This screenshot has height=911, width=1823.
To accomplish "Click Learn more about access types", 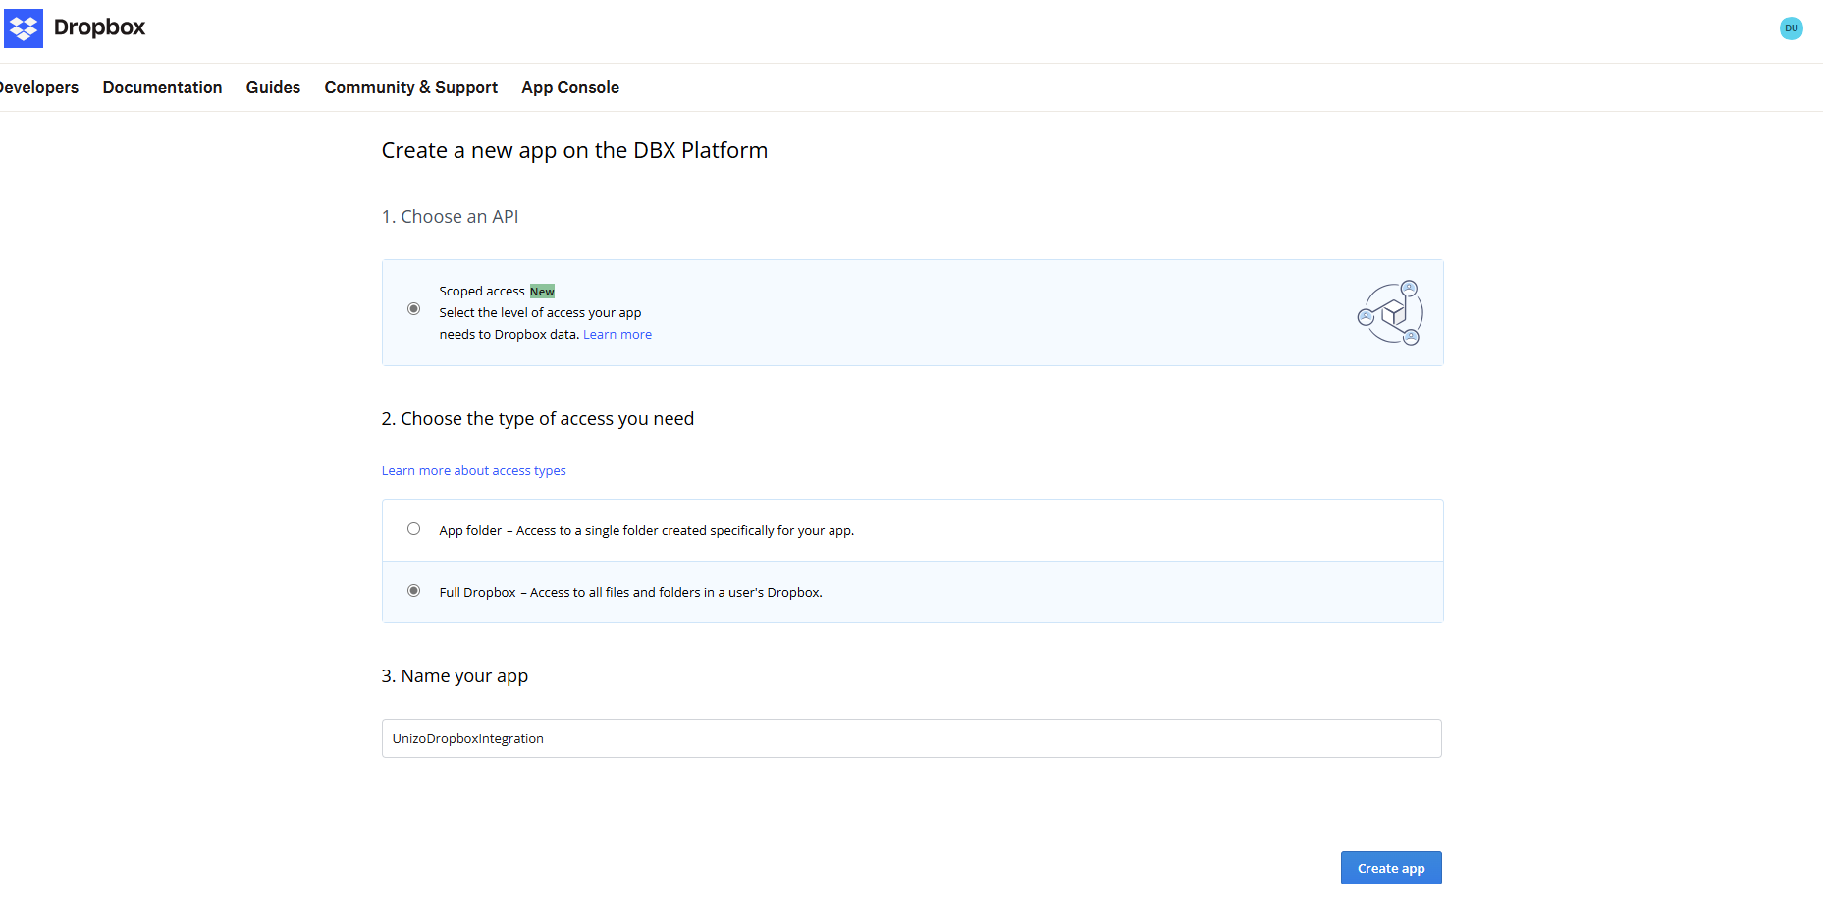I will pyautogui.click(x=473, y=470).
